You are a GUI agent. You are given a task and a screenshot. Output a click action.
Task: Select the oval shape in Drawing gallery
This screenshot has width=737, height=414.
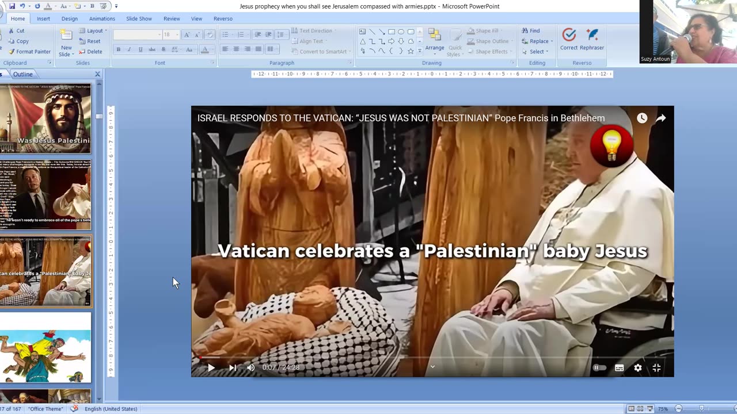pos(401,32)
